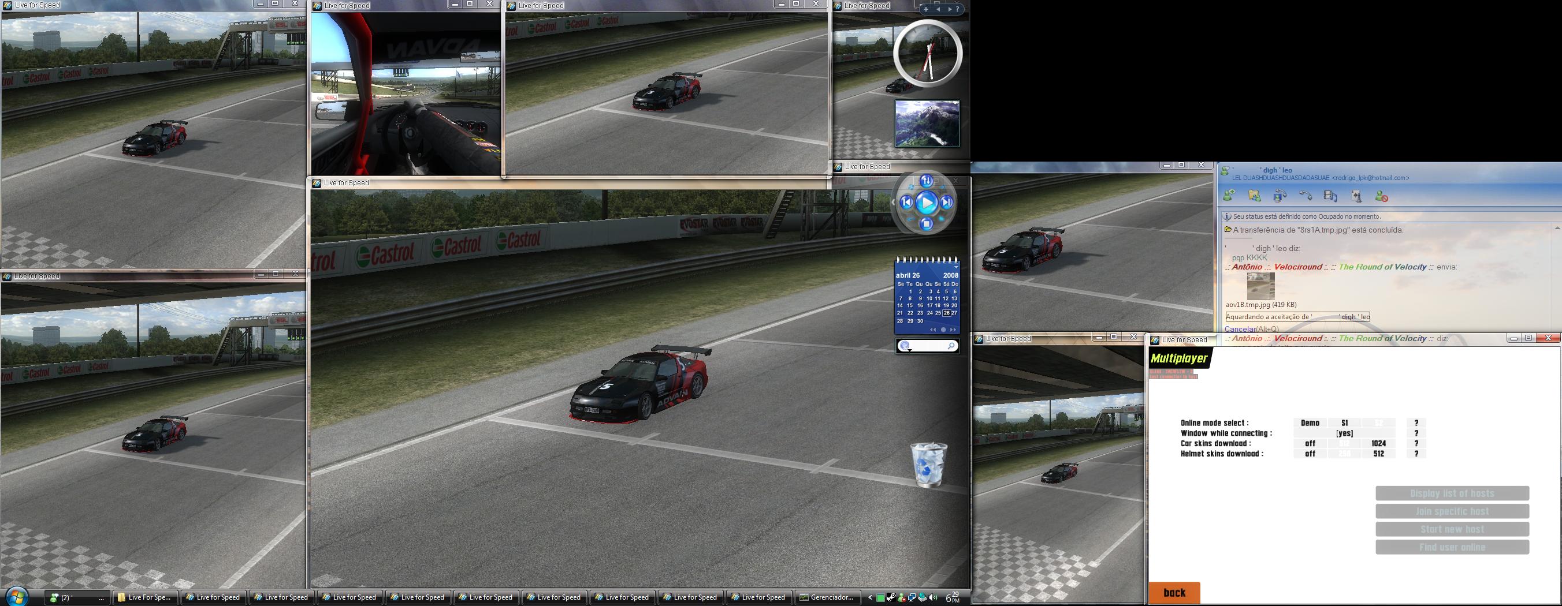Turn car skins download off
The image size is (1562, 606).
(1310, 444)
